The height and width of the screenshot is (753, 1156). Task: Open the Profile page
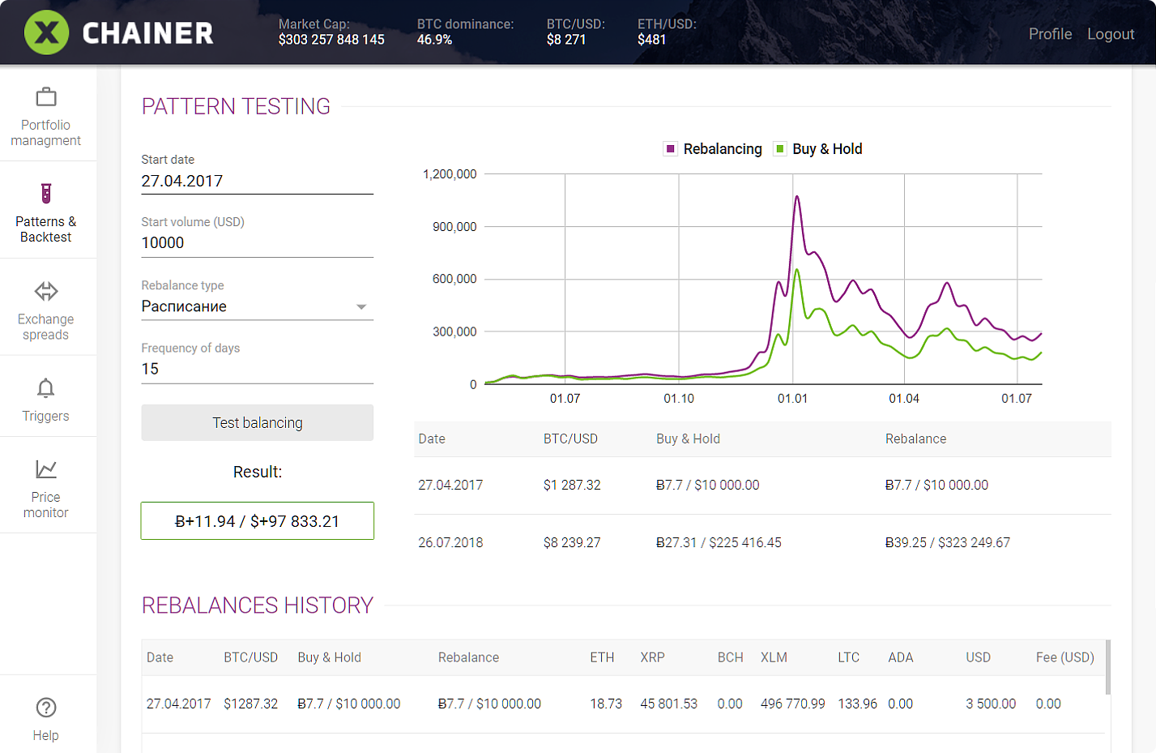1050,34
